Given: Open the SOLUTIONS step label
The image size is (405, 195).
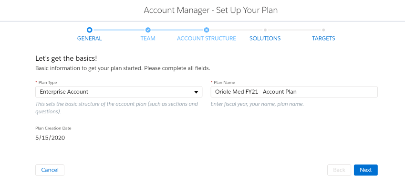Looking at the screenshot, I should [x=265, y=39].
